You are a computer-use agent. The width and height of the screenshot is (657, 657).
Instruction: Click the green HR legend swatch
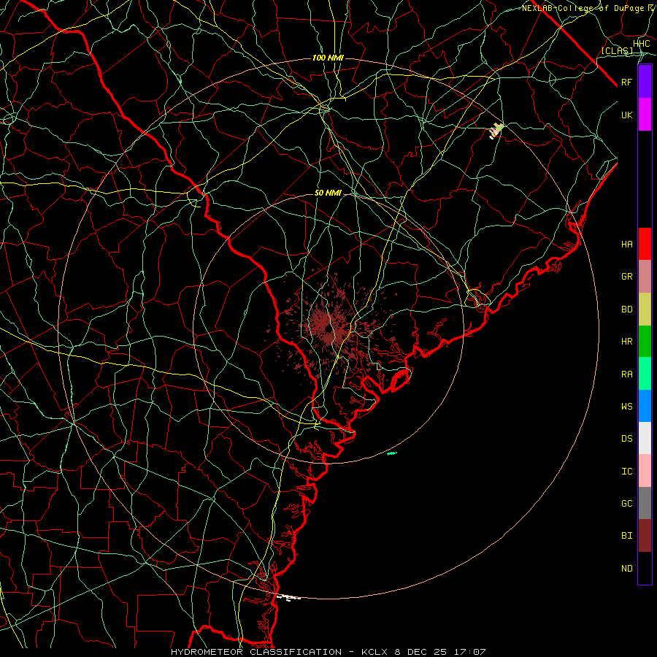(645, 342)
